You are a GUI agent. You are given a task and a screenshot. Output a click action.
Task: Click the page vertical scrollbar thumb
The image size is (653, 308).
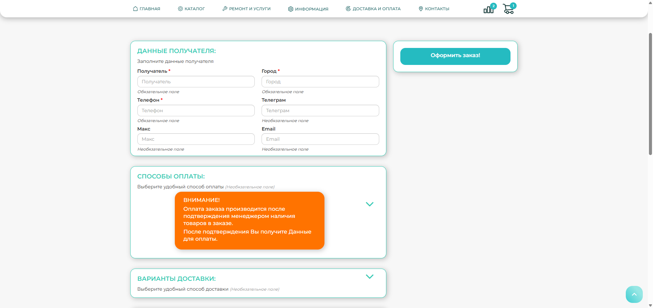click(650, 94)
